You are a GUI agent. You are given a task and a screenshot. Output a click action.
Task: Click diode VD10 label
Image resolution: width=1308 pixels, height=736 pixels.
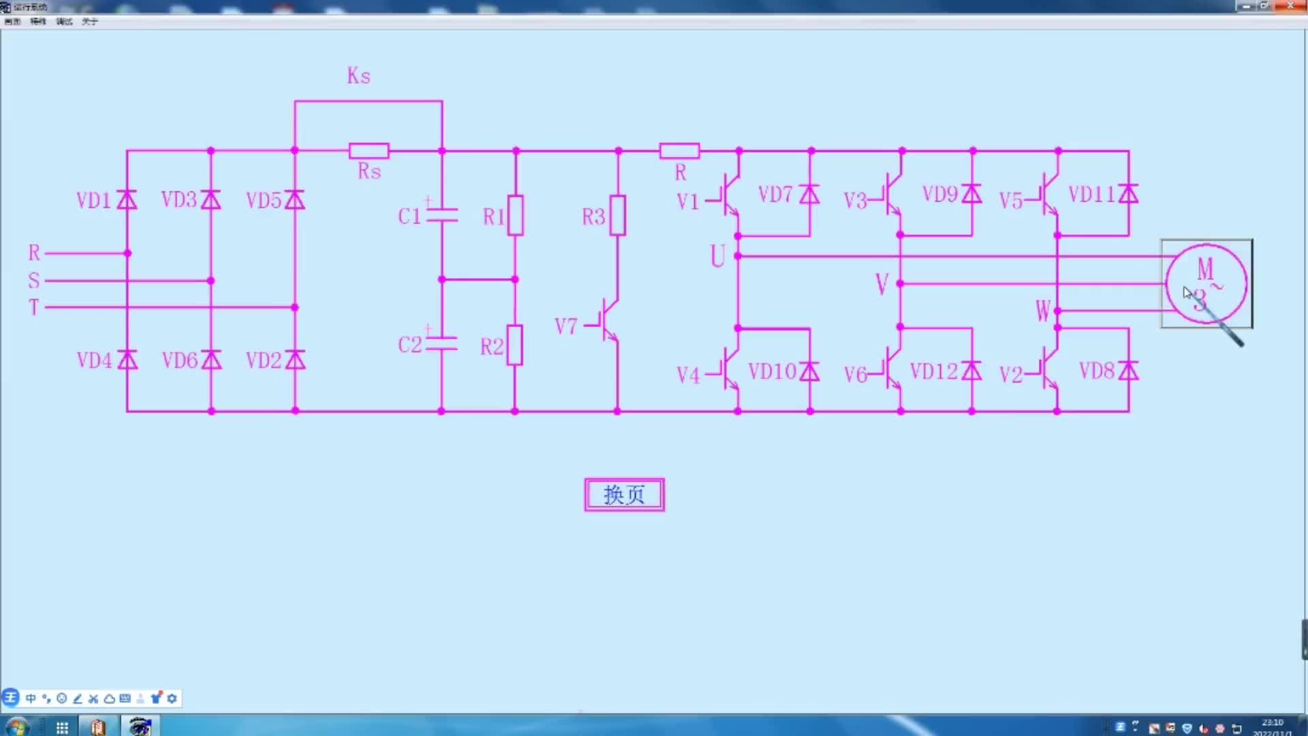click(773, 371)
